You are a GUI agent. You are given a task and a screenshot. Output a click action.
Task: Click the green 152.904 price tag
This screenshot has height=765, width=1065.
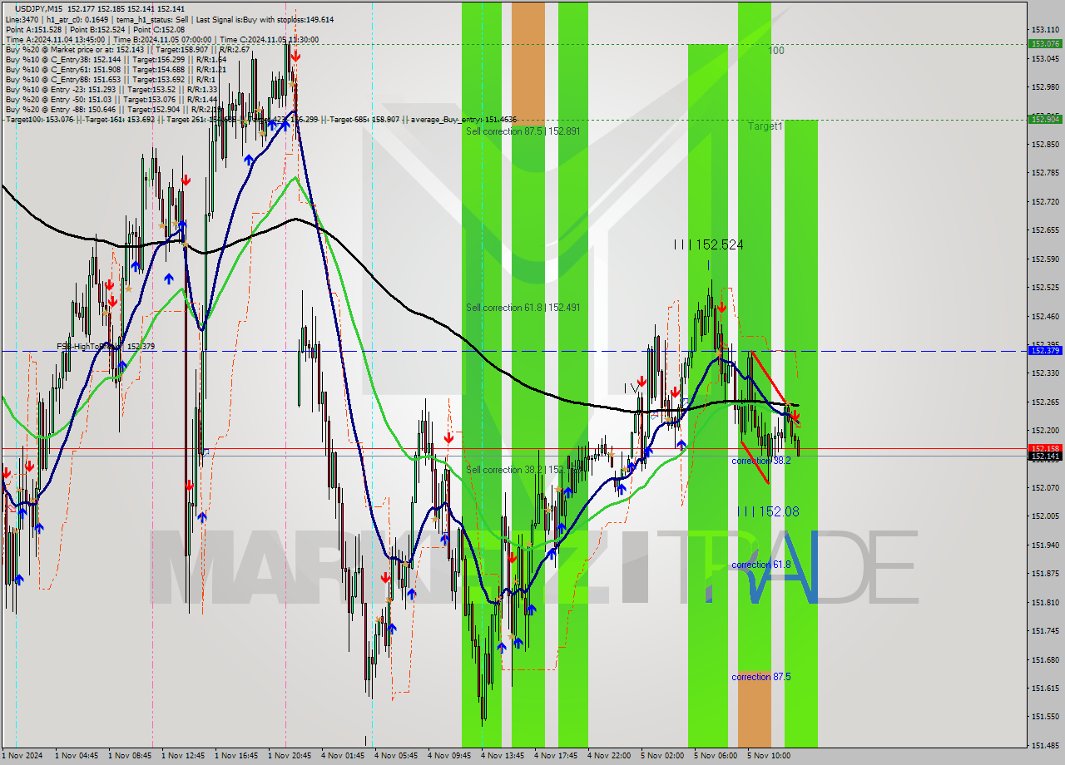click(x=1045, y=119)
